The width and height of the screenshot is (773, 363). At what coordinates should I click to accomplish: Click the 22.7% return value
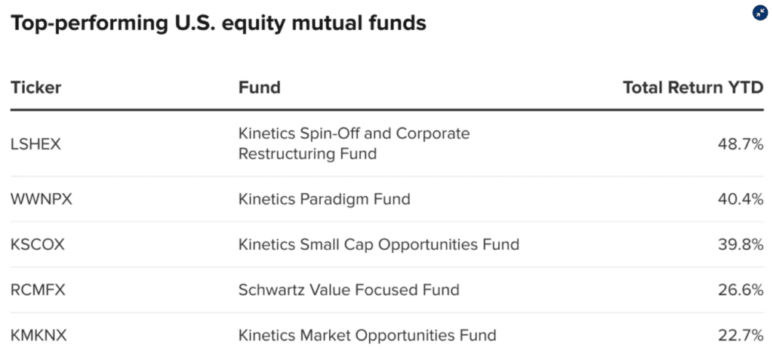click(741, 335)
